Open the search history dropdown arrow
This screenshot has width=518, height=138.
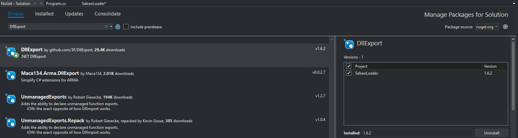(x=111, y=27)
